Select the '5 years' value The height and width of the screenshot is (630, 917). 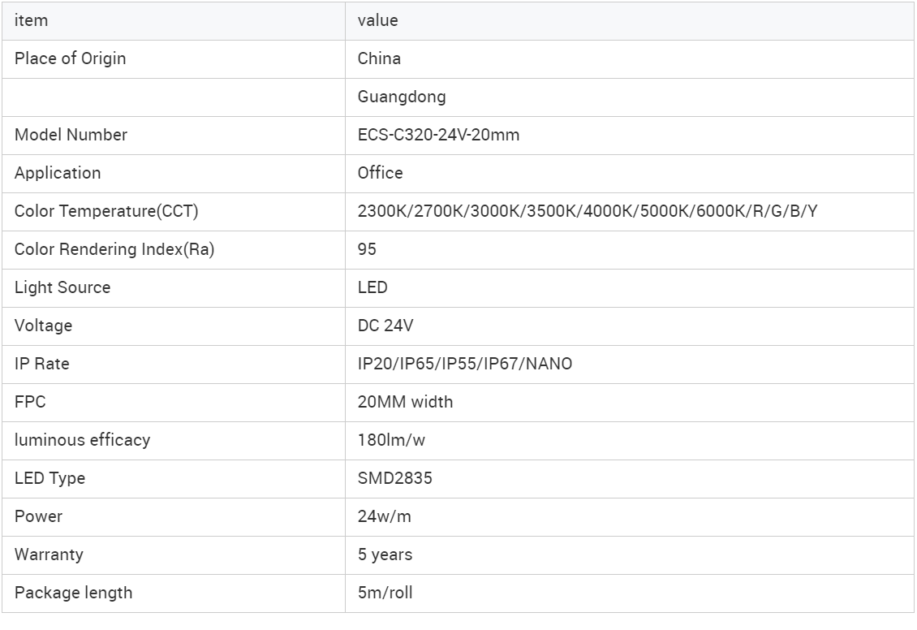click(385, 554)
